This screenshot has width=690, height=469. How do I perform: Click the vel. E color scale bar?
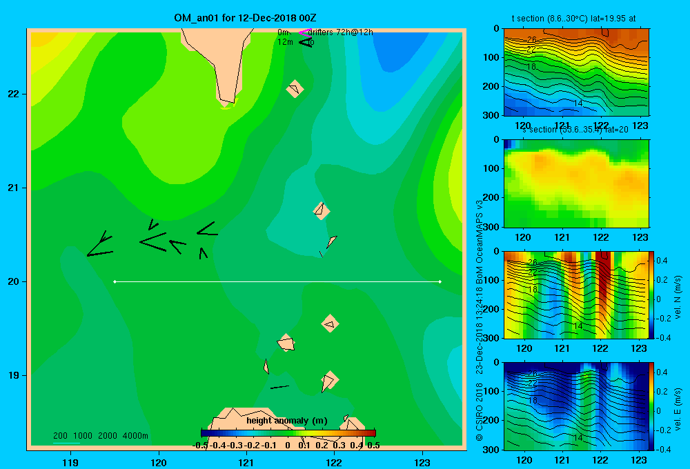pos(652,406)
